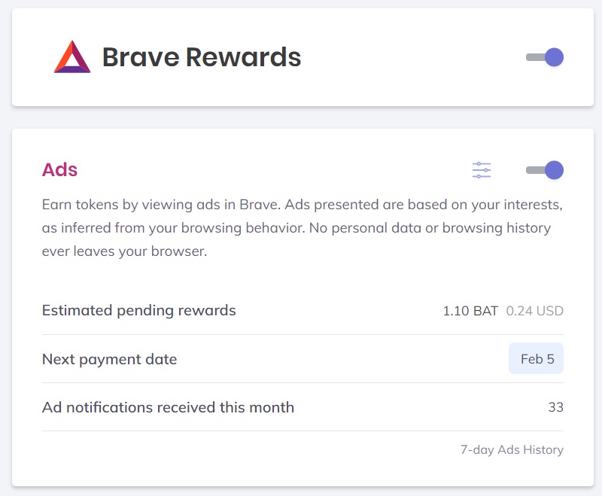Open the 7-day Ads History link
Image resolution: width=602 pixels, height=496 pixels.
(x=512, y=449)
